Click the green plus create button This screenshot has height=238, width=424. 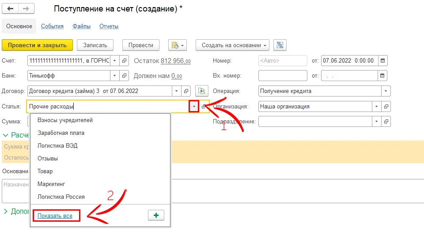(155, 215)
